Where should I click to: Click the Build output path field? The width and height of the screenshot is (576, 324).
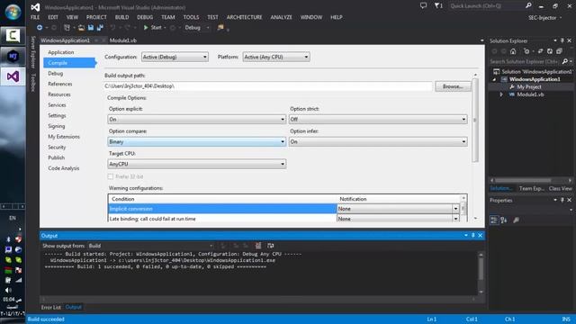(x=268, y=86)
